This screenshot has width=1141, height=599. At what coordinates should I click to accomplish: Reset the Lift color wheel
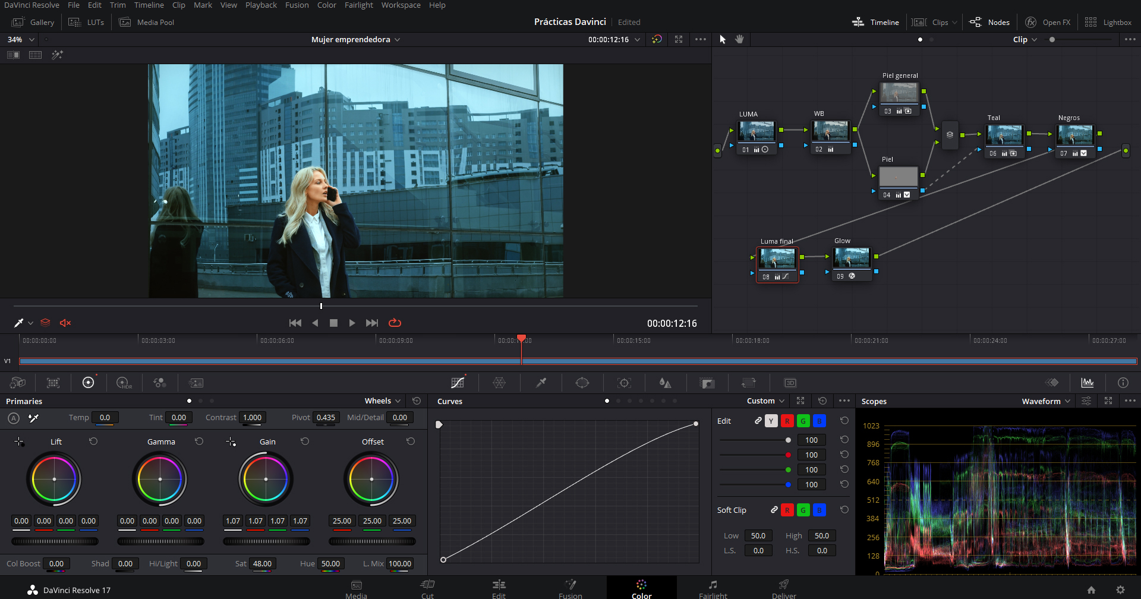[x=93, y=442]
